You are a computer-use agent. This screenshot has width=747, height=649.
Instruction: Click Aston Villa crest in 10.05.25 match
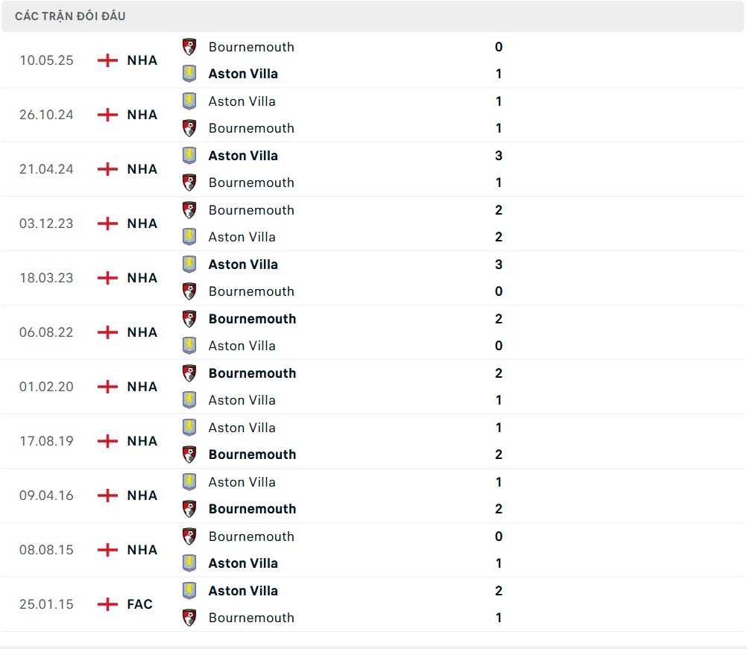click(189, 74)
